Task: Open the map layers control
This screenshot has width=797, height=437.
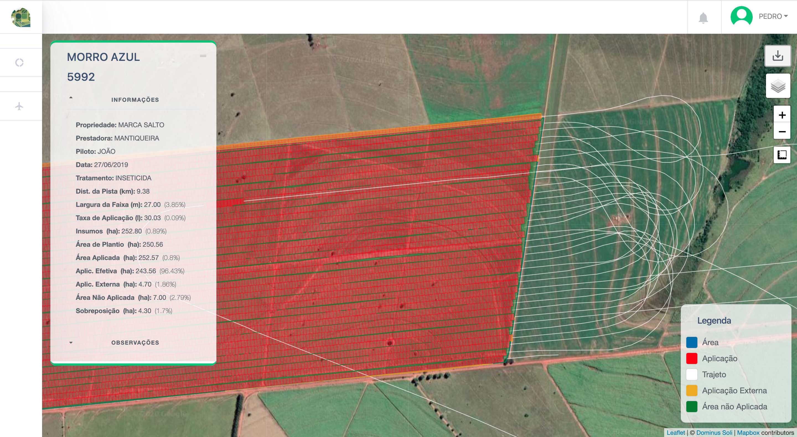Action: coord(778,86)
